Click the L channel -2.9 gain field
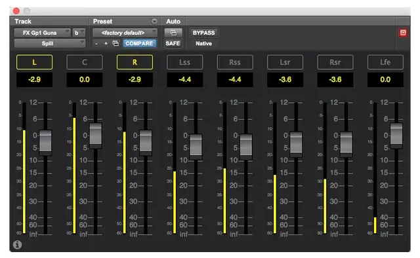This screenshot has height=258, width=420. pyautogui.click(x=34, y=79)
